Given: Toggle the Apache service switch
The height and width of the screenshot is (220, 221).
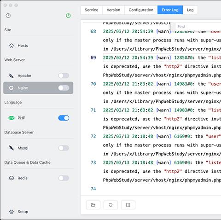Looking at the screenshot, I should (64, 75).
